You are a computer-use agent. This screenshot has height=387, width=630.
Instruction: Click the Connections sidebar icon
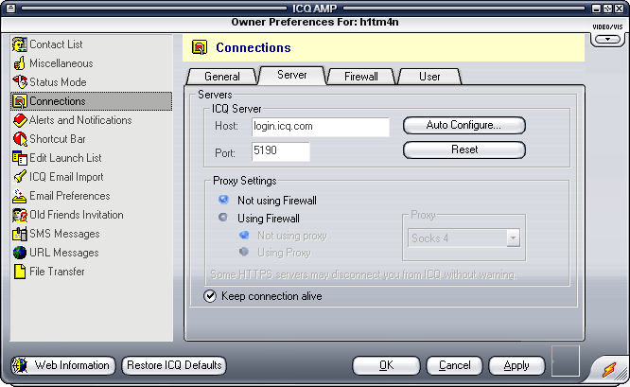pyautogui.click(x=19, y=101)
